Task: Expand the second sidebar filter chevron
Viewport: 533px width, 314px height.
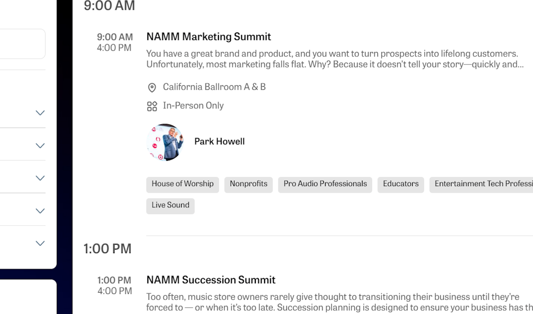Action: (x=40, y=146)
